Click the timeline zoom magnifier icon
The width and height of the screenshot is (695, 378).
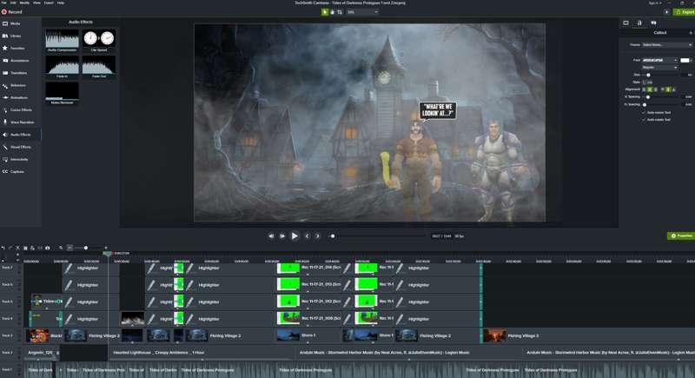tap(61, 248)
